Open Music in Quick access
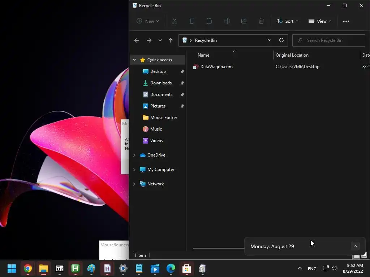 click(x=156, y=129)
